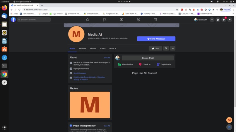Expand the More tab dropdown
Screen dimensions: 236x132
click(x=112, y=49)
